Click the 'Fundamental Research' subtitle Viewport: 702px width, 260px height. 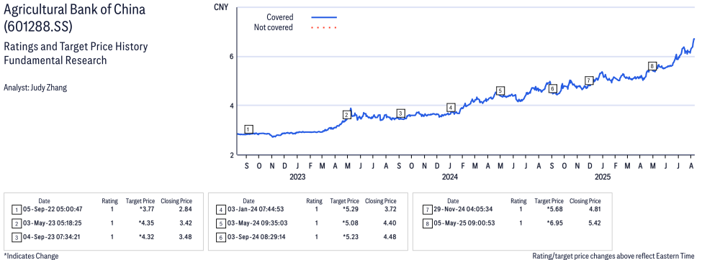[x=55, y=60]
